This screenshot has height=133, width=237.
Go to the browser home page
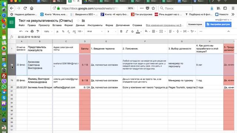coord(31,8)
